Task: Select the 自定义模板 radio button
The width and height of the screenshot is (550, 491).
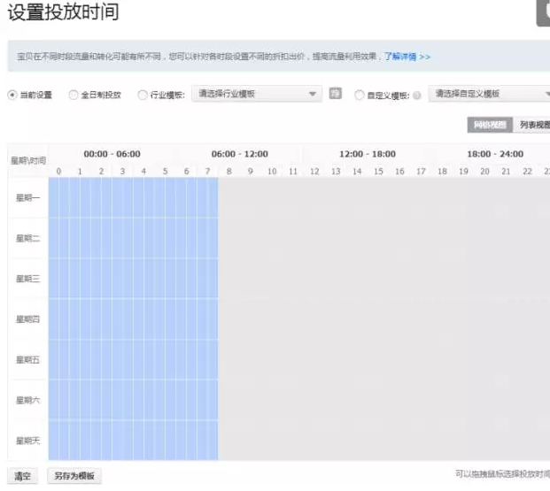Action: click(359, 95)
